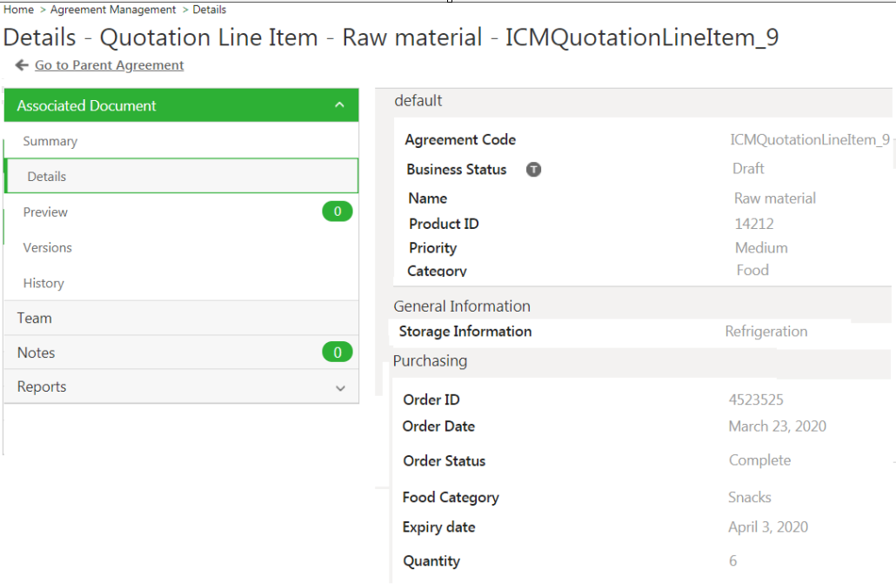The width and height of the screenshot is (896, 584).
Task: Expand the Team section
Action: pos(35,318)
